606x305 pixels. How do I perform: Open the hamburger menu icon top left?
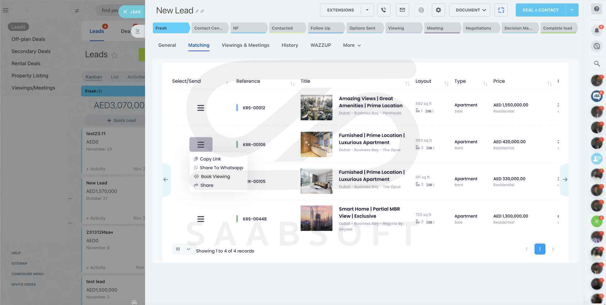pyautogui.click(x=5, y=10)
